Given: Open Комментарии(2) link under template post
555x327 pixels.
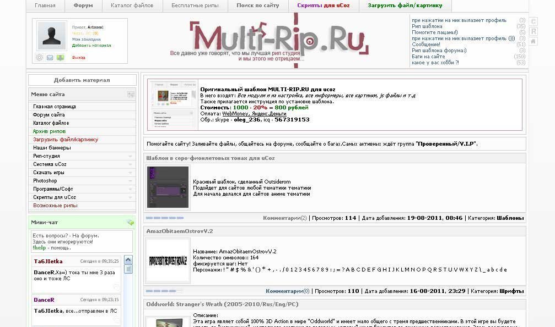Looking at the screenshot, I should click(x=285, y=218).
